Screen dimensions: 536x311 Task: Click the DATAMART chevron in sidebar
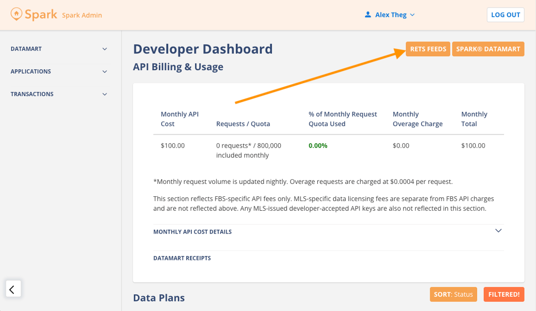(105, 49)
